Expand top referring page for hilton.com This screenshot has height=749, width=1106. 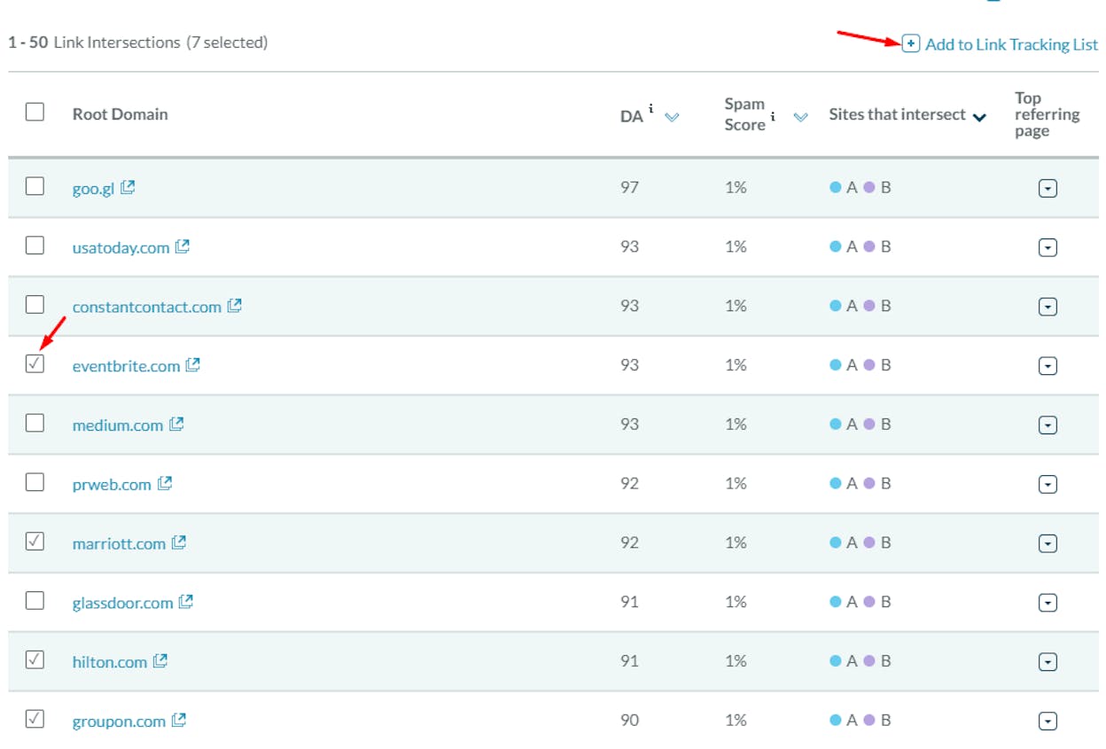click(x=1048, y=661)
